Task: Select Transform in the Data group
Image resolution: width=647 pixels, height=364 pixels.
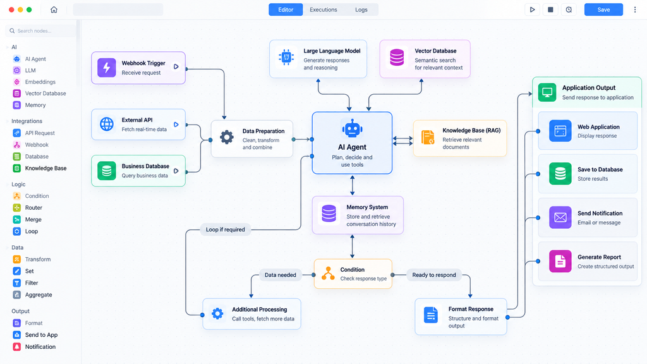Action: click(x=37, y=259)
